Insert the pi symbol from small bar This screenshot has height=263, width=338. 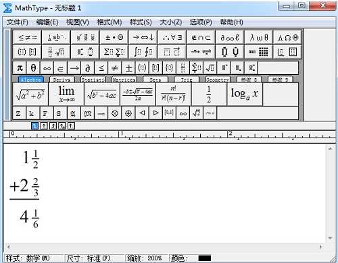[x=20, y=67]
